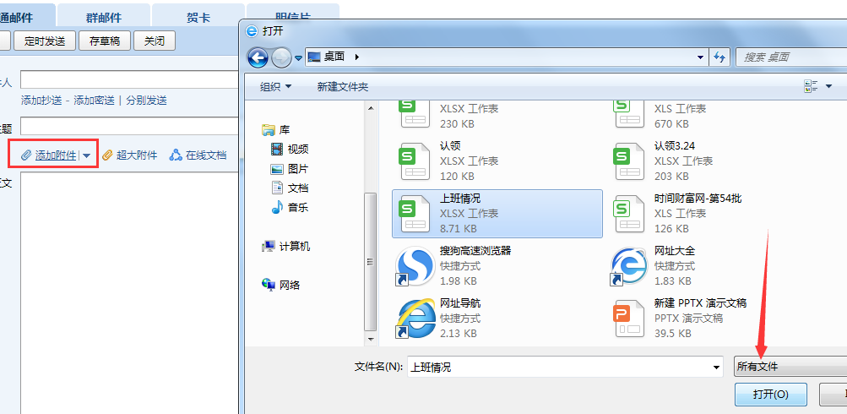Click file name text 时间财富网-第54批
847x414 pixels.
pyautogui.click(x=698, y=199)
